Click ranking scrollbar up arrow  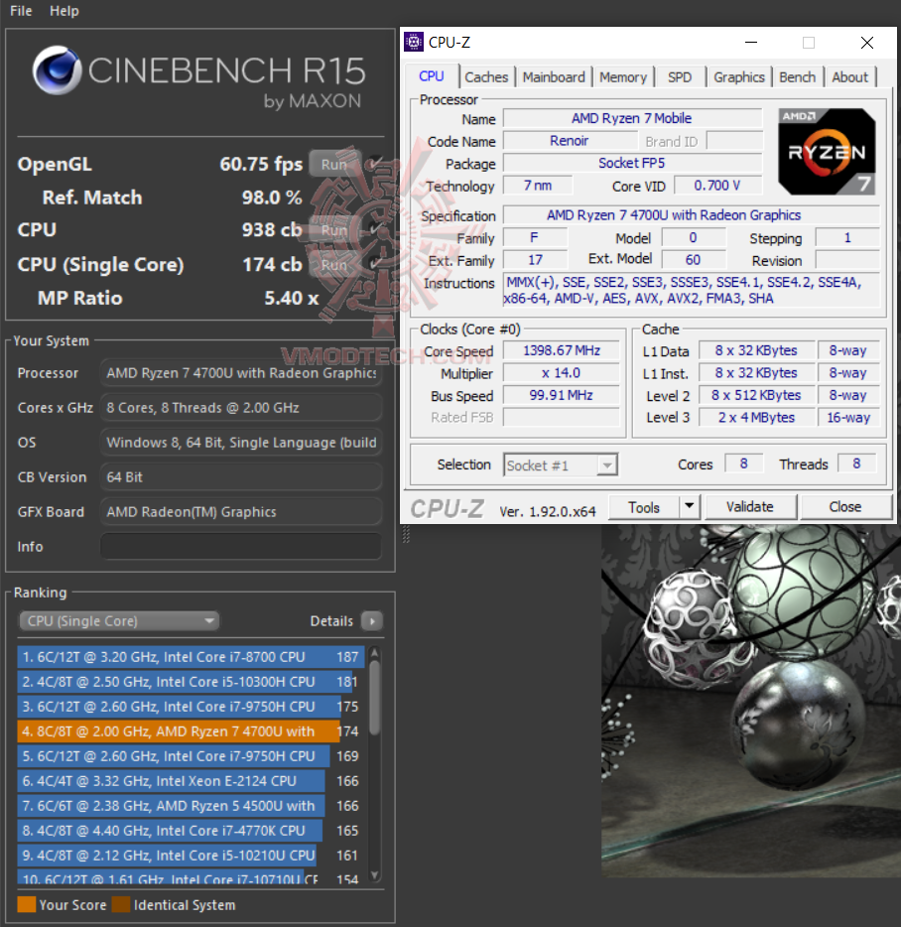point(374,653)
